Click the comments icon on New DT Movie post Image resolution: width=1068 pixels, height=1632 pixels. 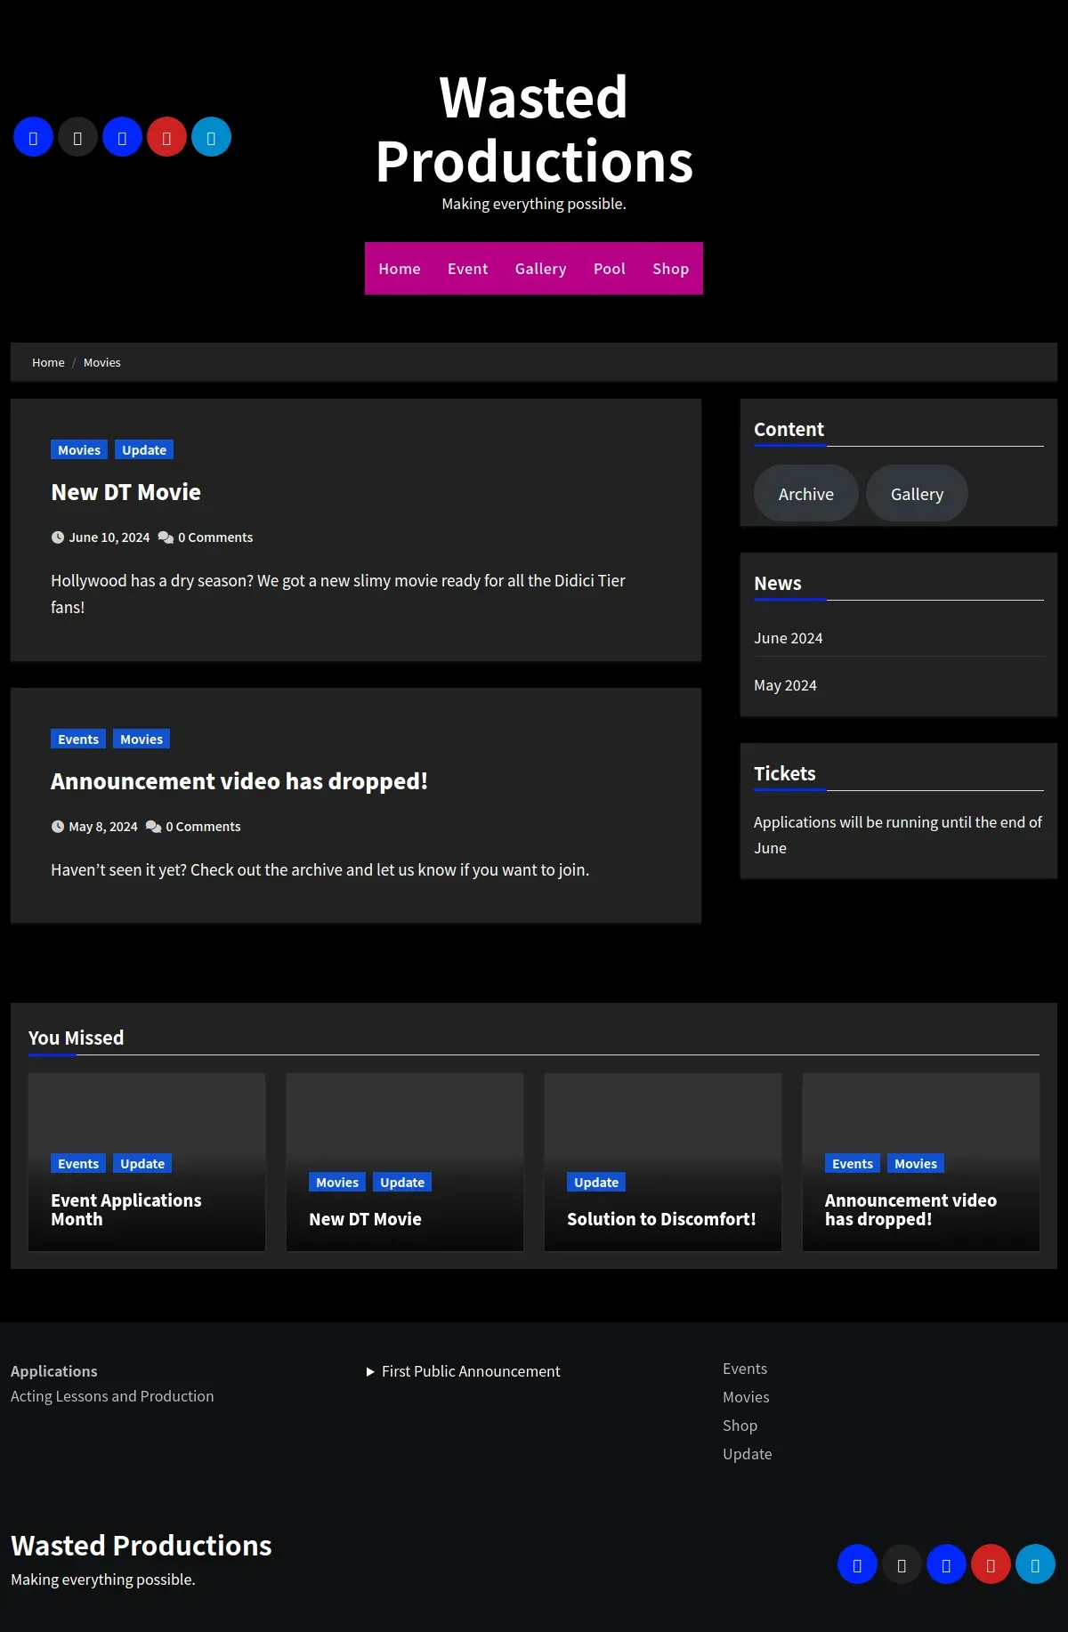tap(166, 537)
